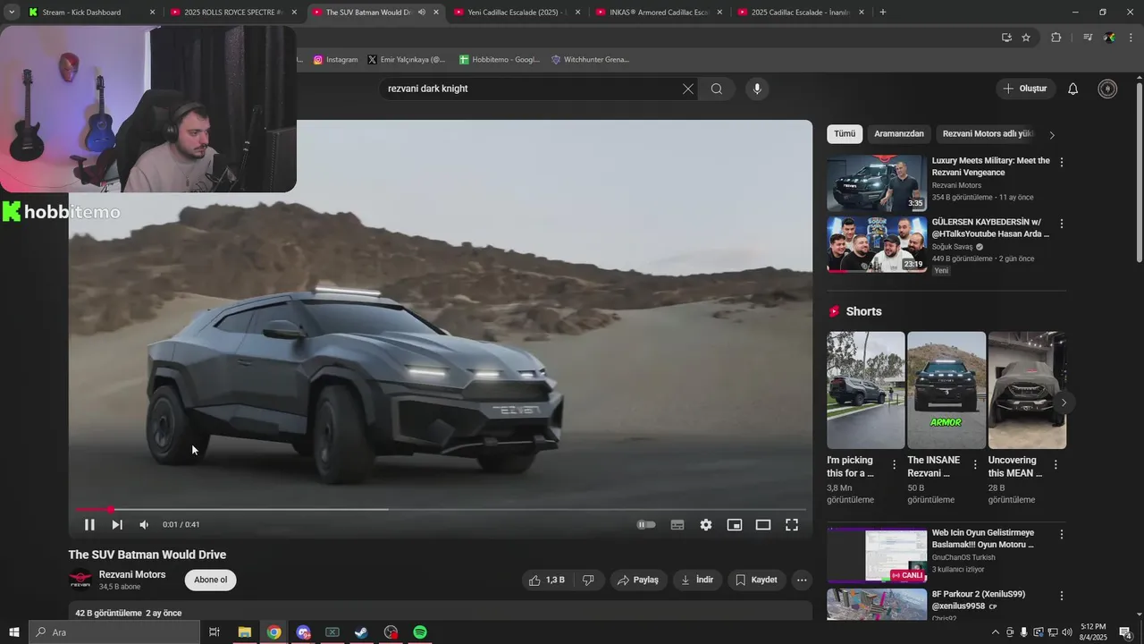Open the Soğuk Savaş channel link
Image resolution: width=1144 pixels, height=644 pixels.
952,247
